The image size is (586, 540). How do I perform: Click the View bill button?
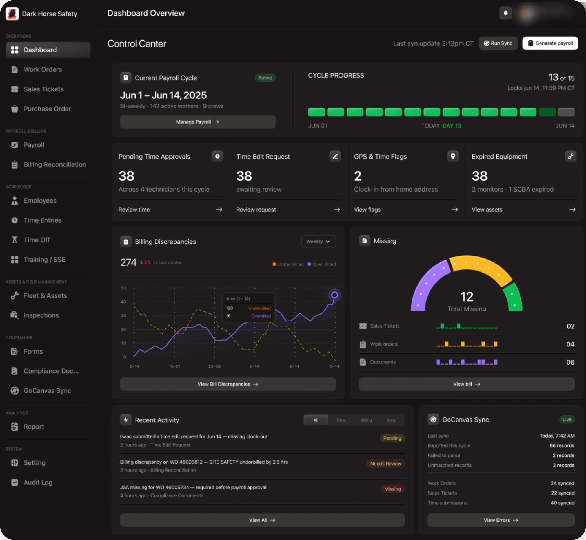click(x=467, y=384)
